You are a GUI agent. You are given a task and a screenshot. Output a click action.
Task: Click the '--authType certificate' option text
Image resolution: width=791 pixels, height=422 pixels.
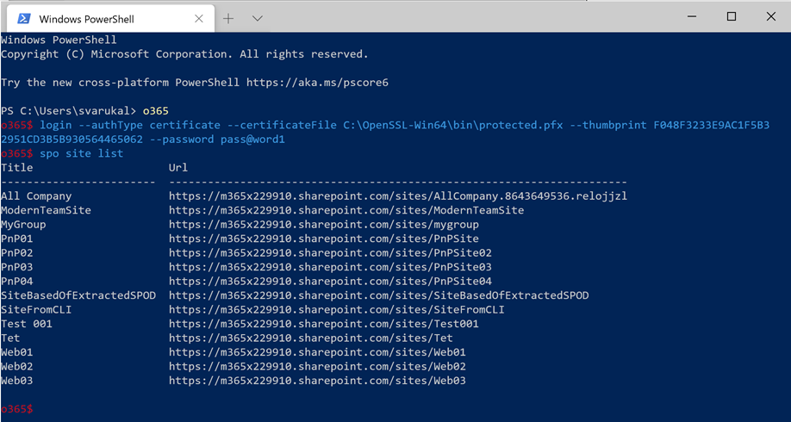coord(150,125)
